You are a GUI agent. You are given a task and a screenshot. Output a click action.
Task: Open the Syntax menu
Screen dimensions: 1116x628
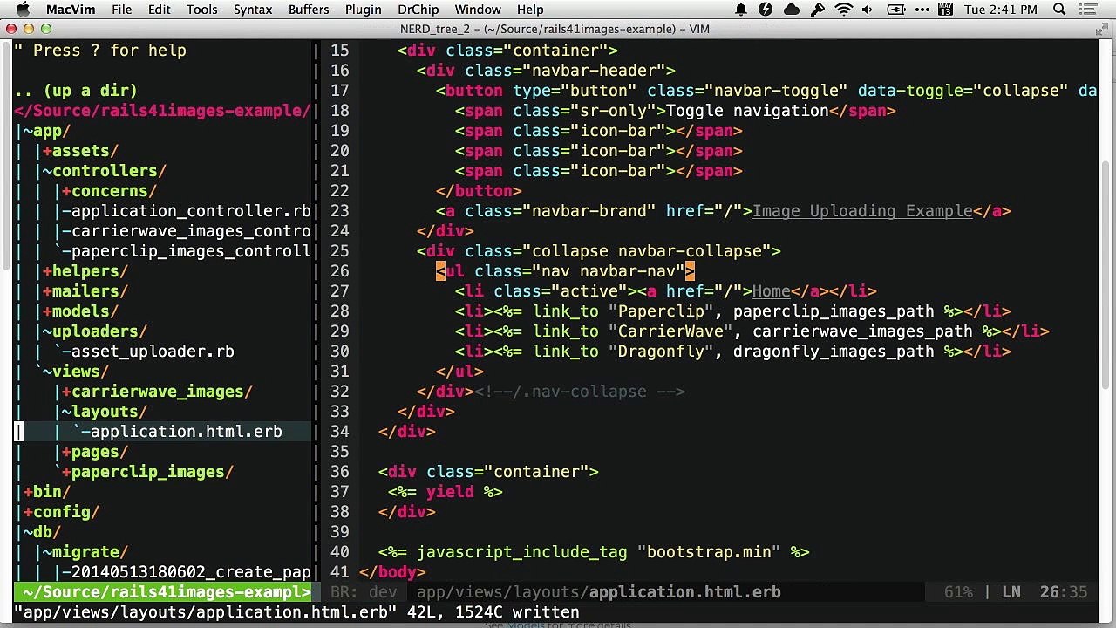click(253, 10)
